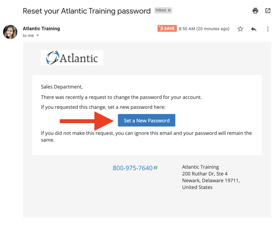Image resolution: width=276 pixels, height=227 pixels.
Task: Open email in a new window
Action: pos(268,10)
